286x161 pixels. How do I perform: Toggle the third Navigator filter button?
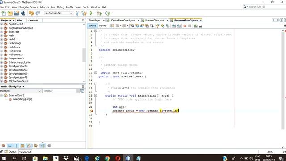click(16, 145)
